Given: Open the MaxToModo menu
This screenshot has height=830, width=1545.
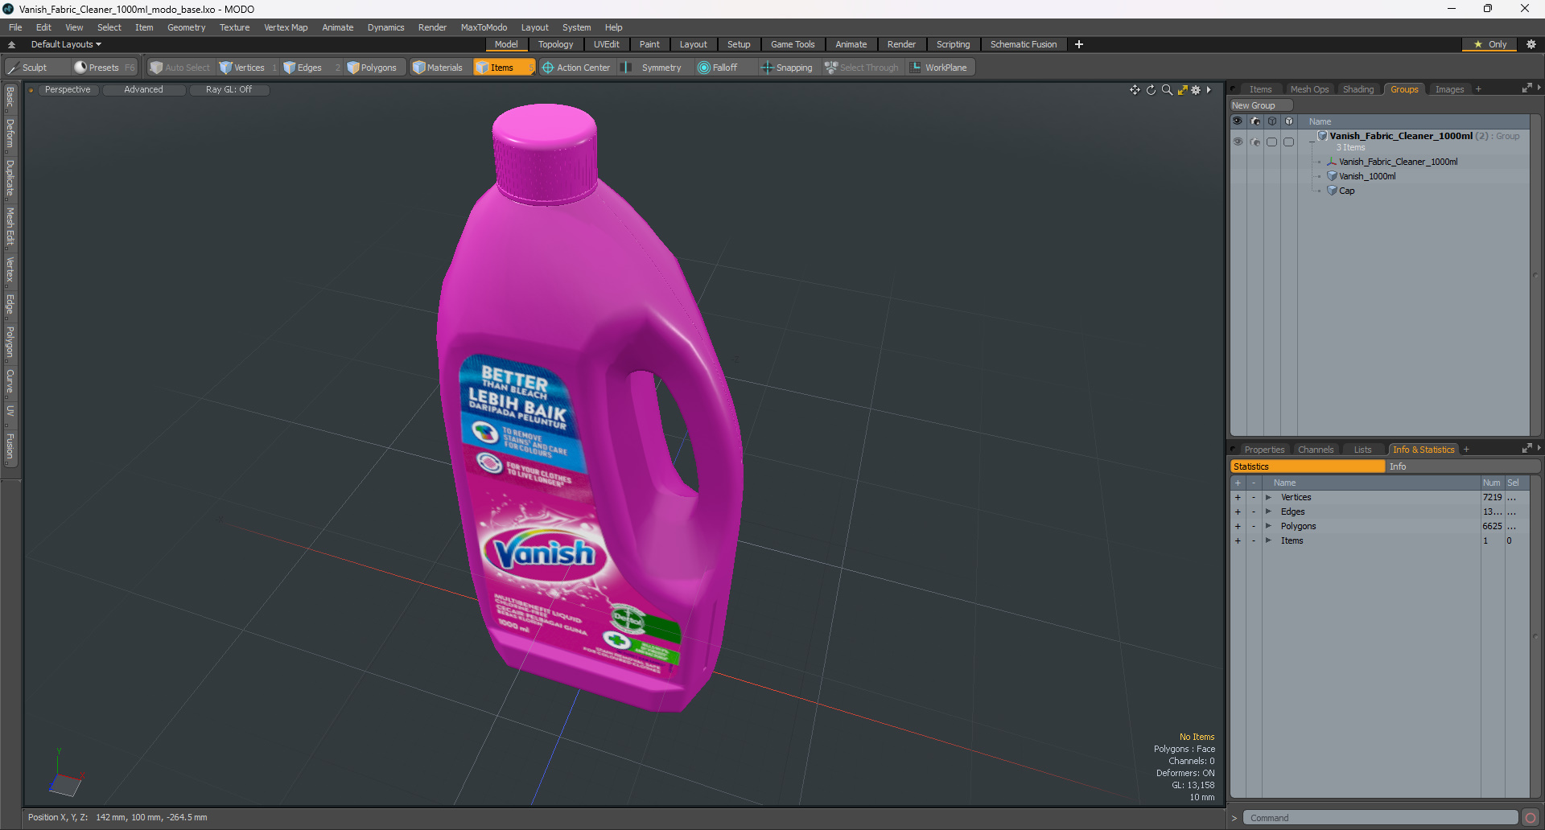Looking at the screenshot, I should 484,27.
